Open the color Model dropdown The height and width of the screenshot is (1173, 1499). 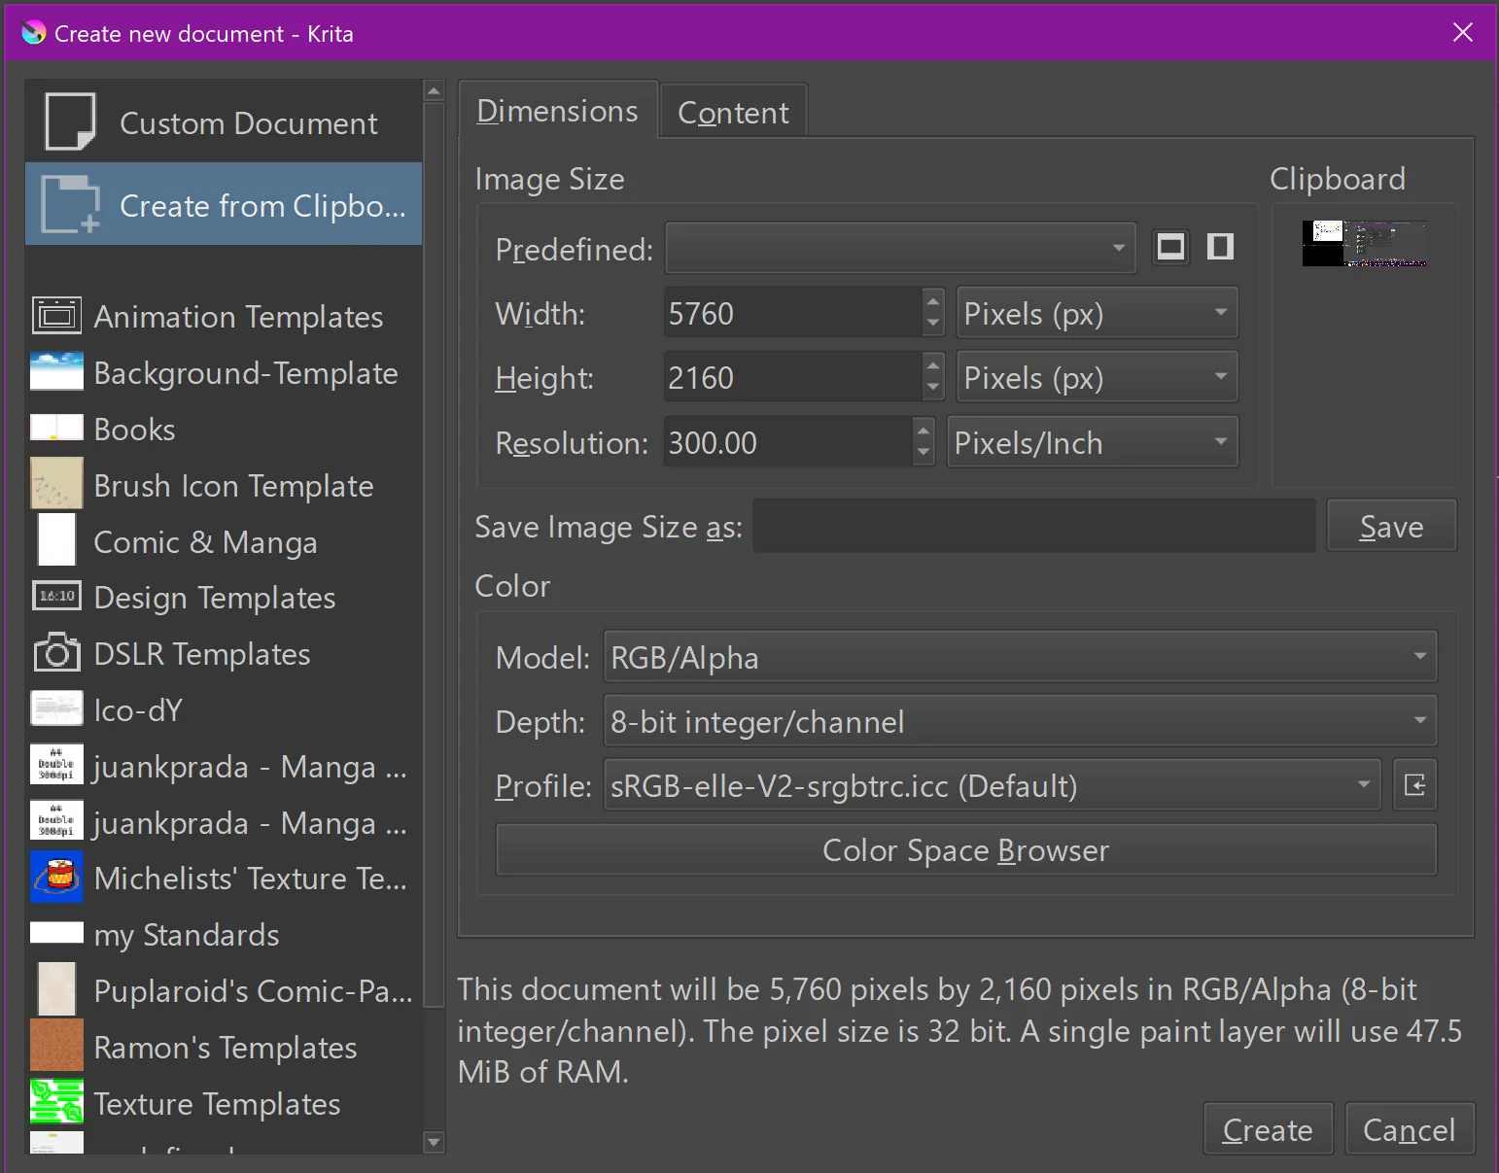pos(1020,657)
